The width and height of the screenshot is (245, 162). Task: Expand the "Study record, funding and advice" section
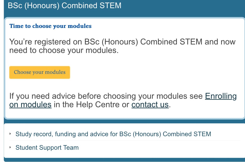click(113, 134)
